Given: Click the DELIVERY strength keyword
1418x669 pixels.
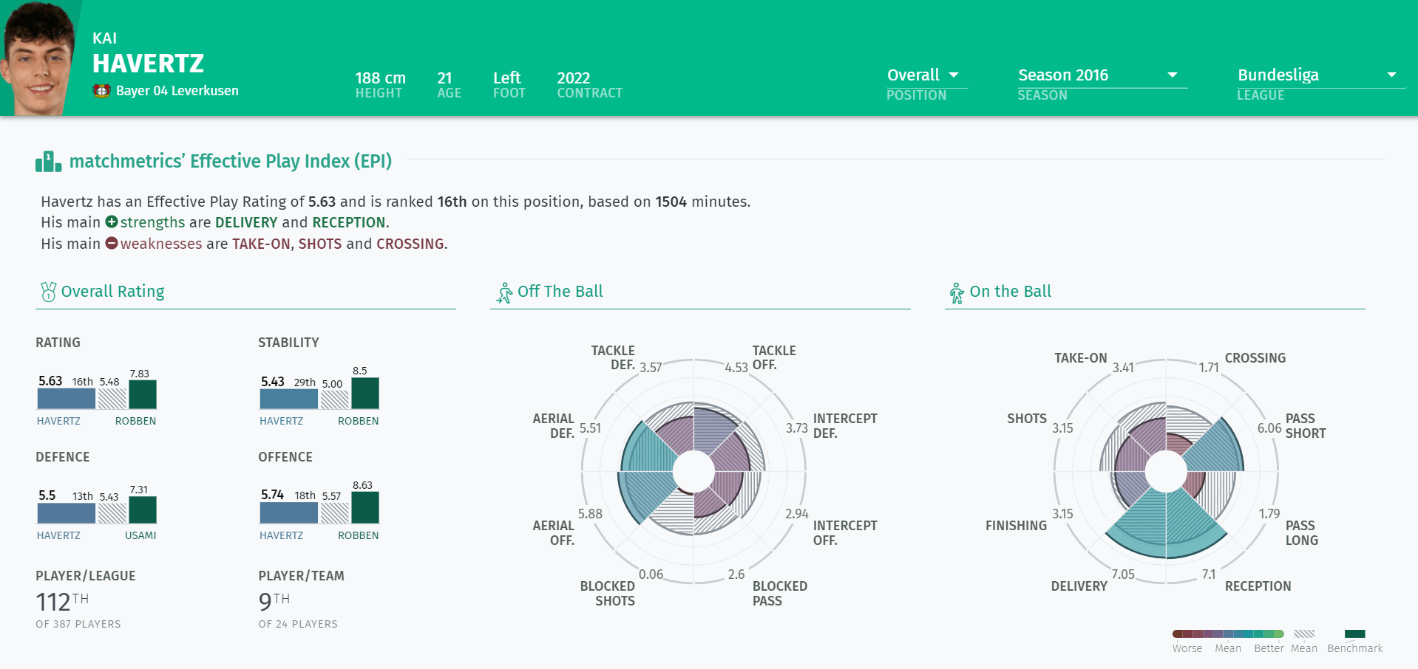Looking at the screenshot, I should pyautogui.click(x=246, y=222).
